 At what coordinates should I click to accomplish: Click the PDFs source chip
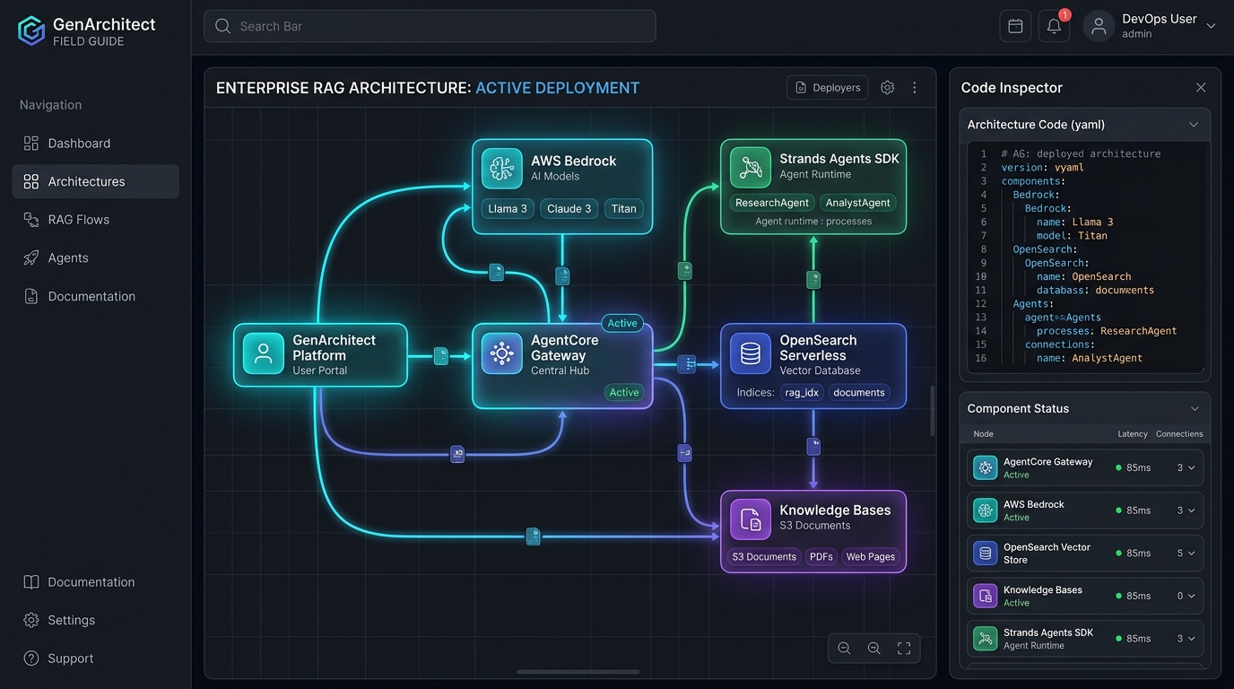[821, 556]
